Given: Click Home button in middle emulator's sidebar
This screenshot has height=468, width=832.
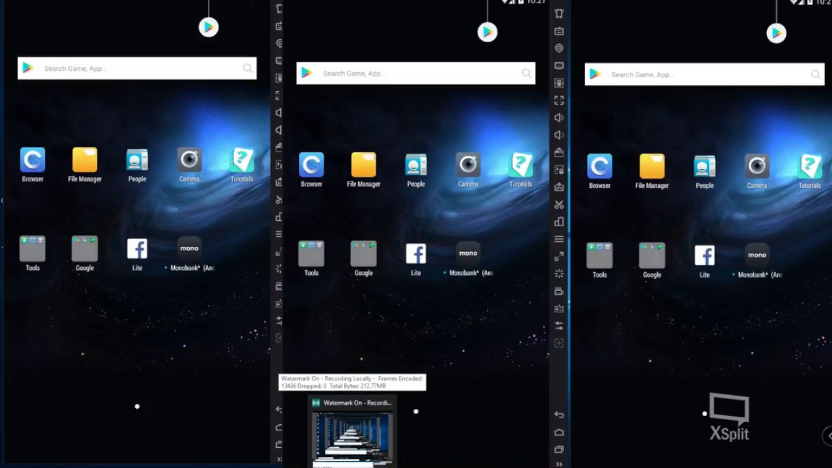Looking at the screenshot, I should [559, 432].
